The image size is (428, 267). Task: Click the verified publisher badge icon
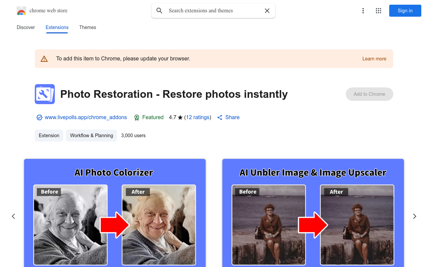(x=39, y=117)
